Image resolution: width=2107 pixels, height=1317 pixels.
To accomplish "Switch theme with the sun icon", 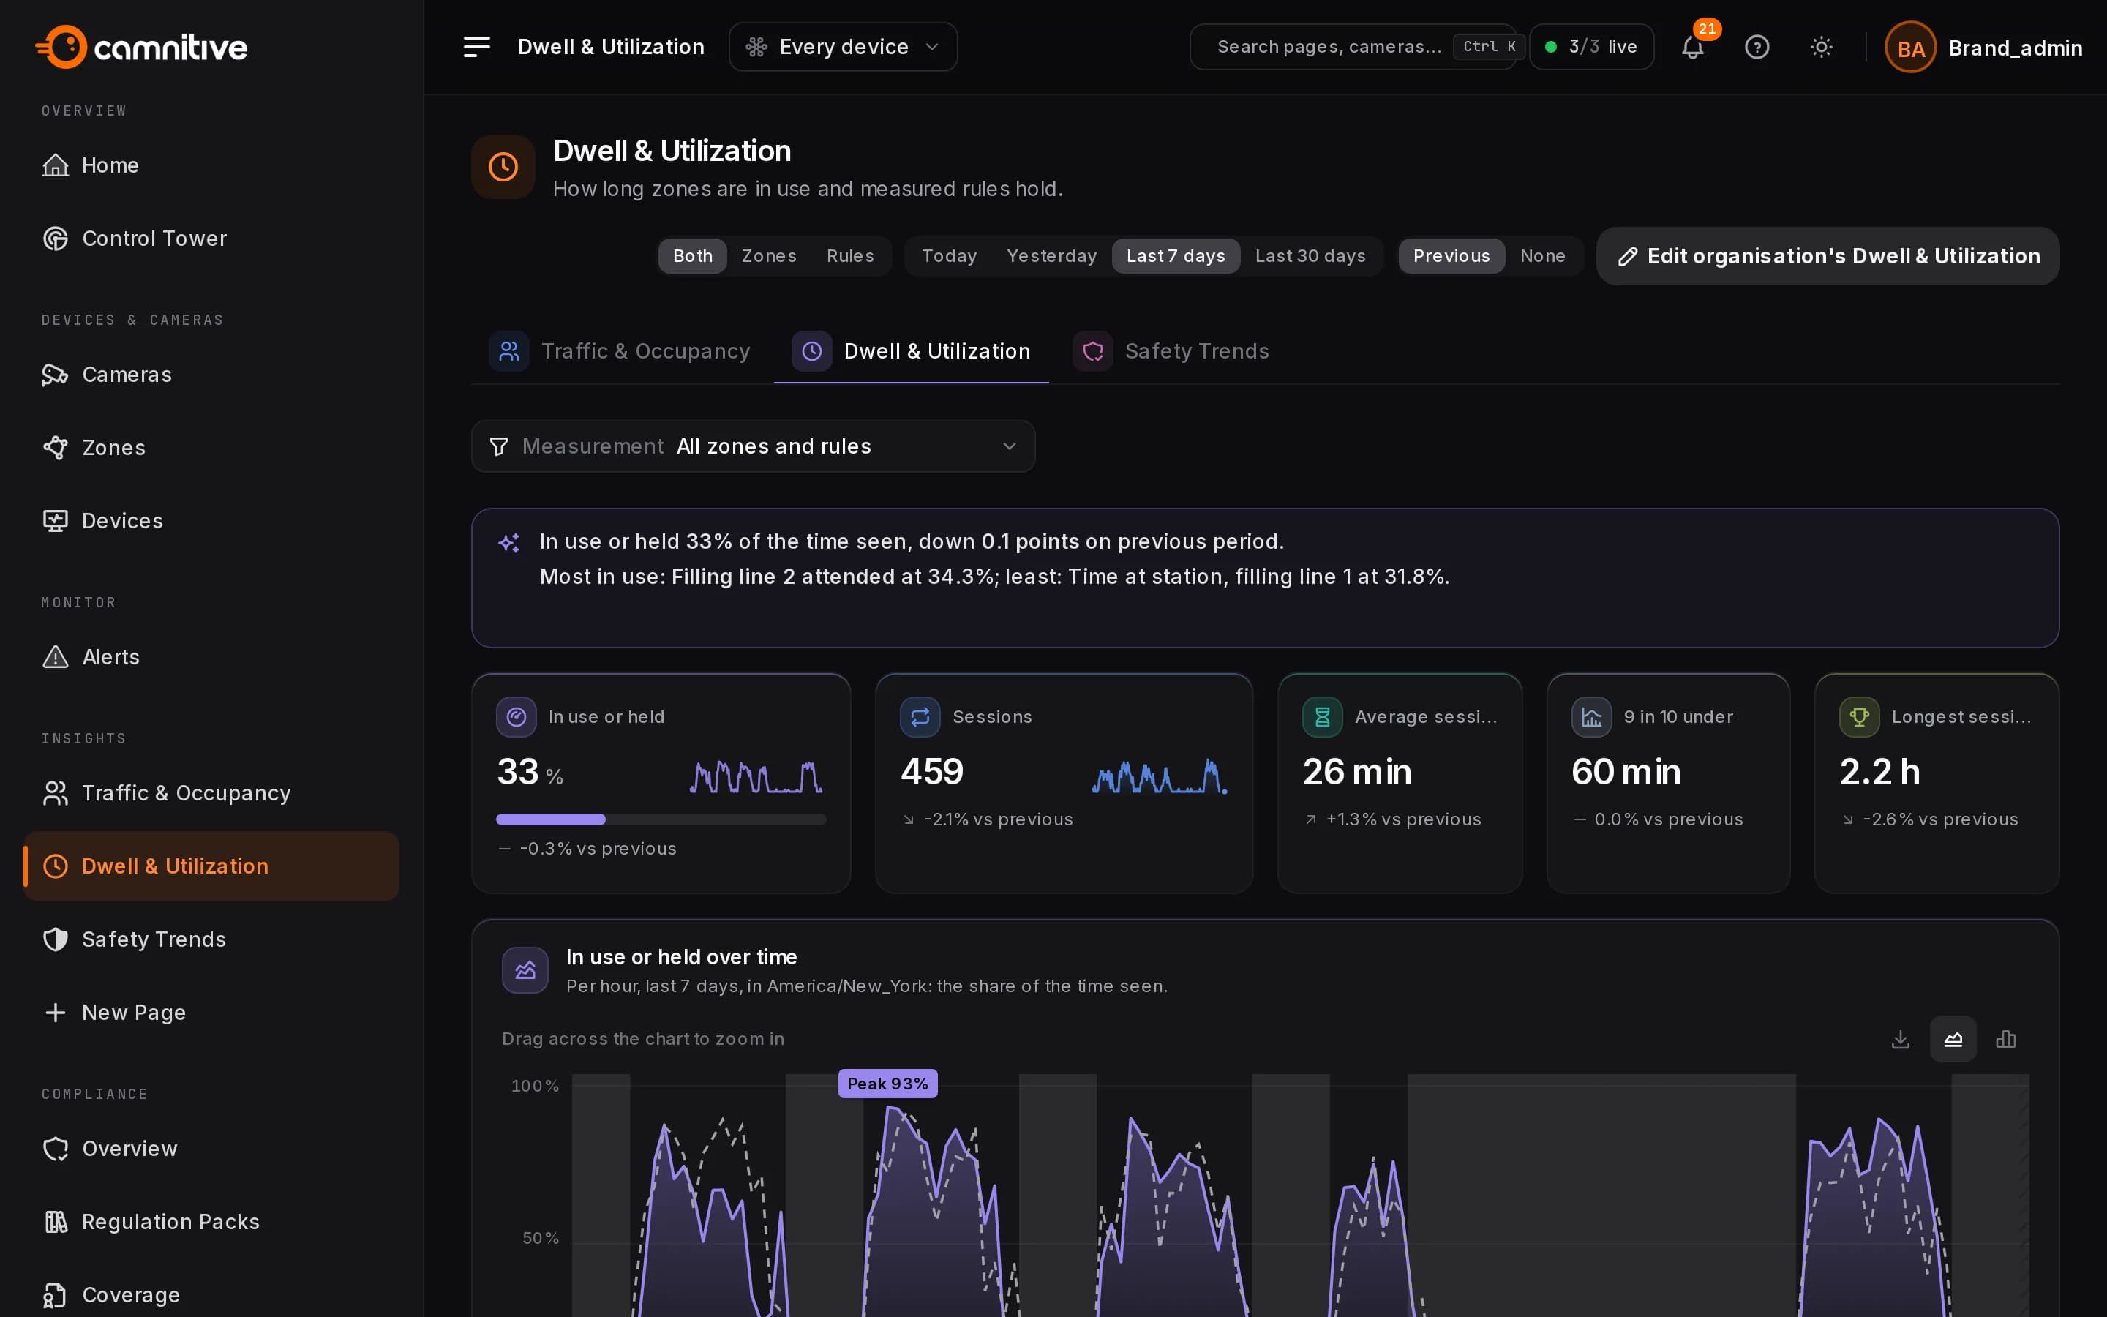I will coord(1820,47).
